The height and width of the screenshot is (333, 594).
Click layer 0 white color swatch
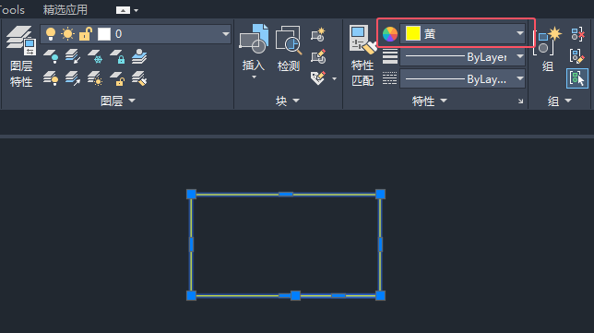104,34
